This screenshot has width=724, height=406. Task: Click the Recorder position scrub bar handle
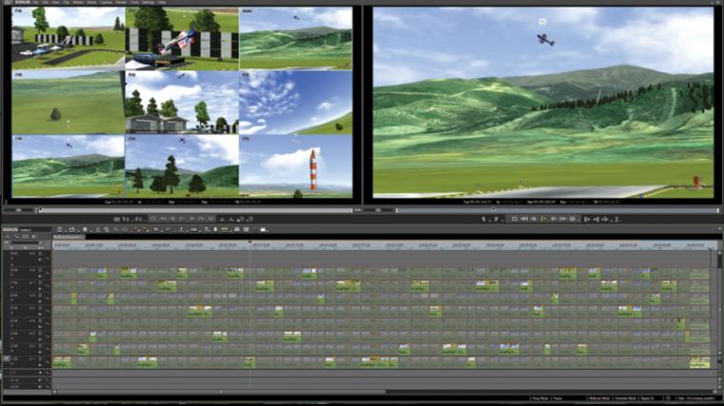493,210
